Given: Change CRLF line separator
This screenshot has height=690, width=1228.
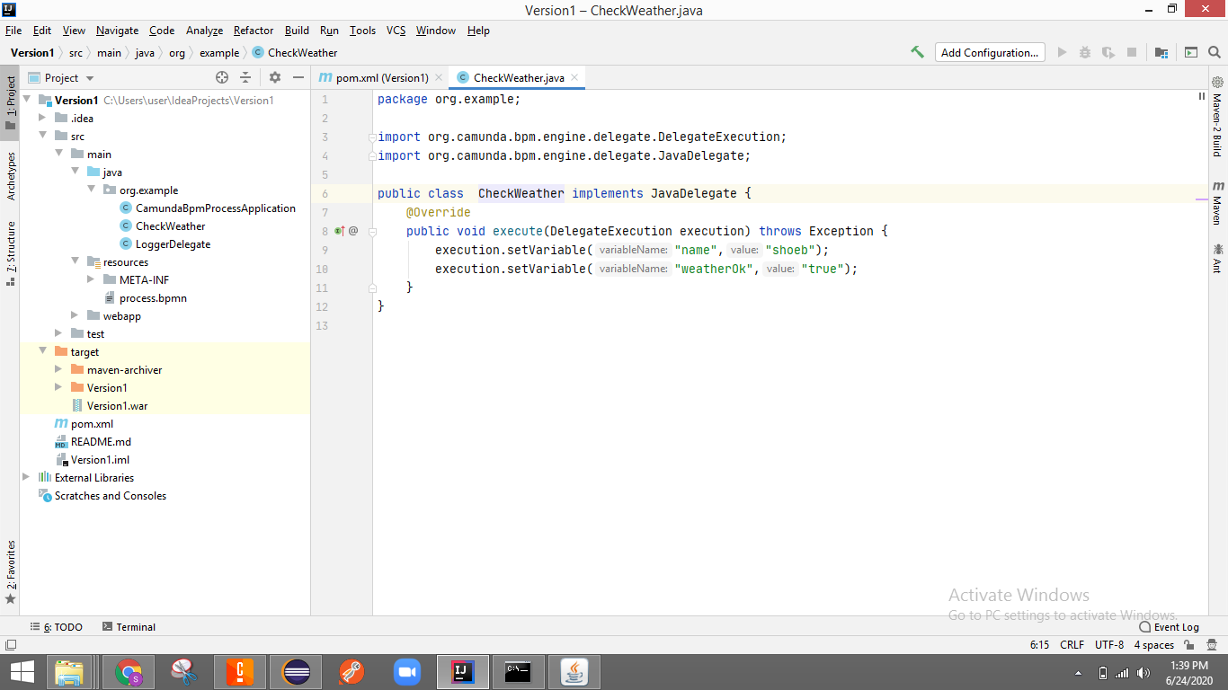Looking at the screenshot, I should click(x=1072, y=645).
